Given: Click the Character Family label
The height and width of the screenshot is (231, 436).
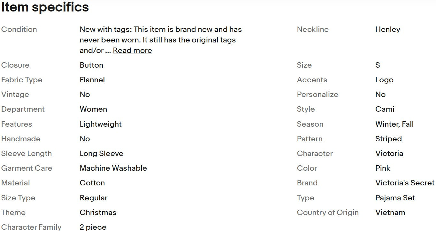Looking at the screenshot, I should pyautogui.click(x=31, y=227).
